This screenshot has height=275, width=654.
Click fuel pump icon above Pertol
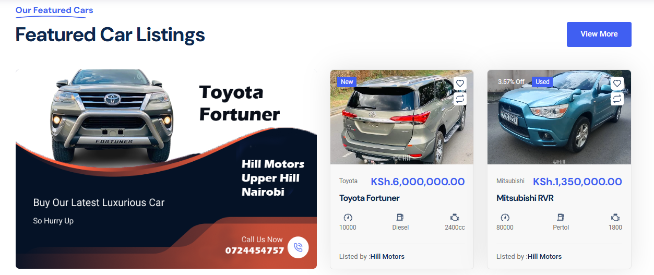tap(561, 217)
